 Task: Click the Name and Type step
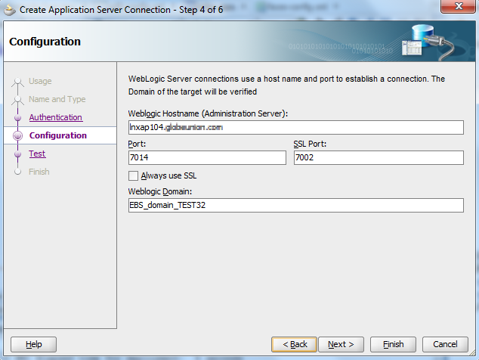click(x=57, y=99)
